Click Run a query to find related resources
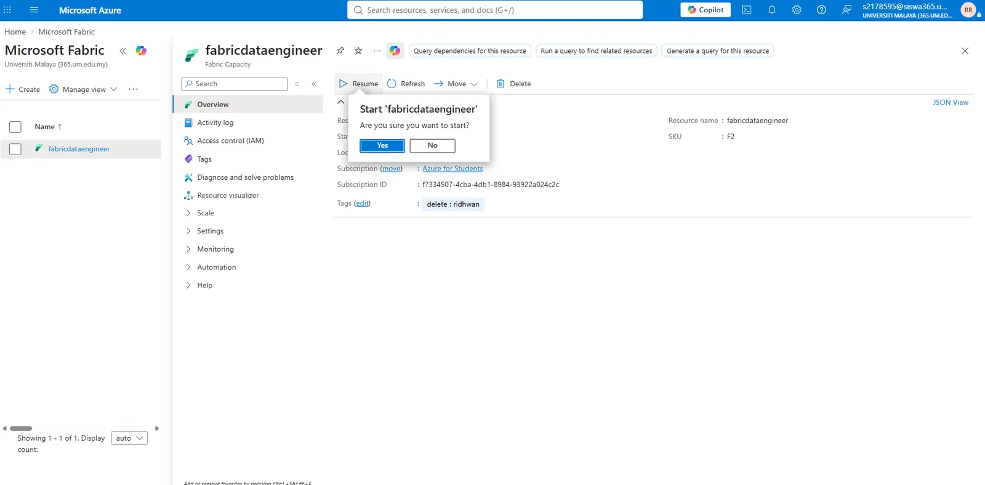Image resolution: width=985 pixels, height=485 pixels. (x=596, y=51)
